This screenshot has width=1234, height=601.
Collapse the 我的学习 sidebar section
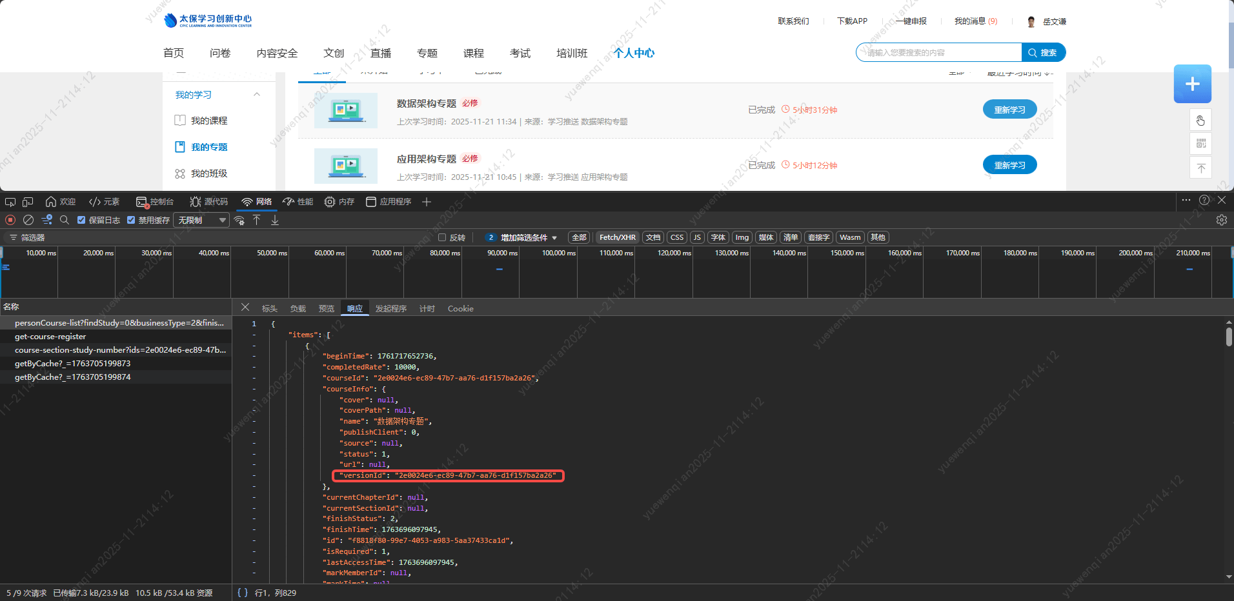[x=257, y=95]
